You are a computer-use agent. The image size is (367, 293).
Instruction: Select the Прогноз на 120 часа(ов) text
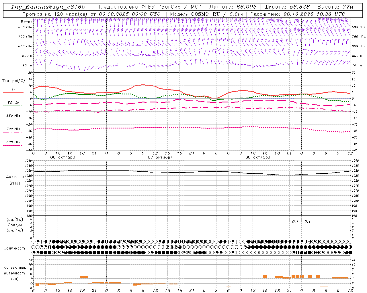tap(55, 14)
